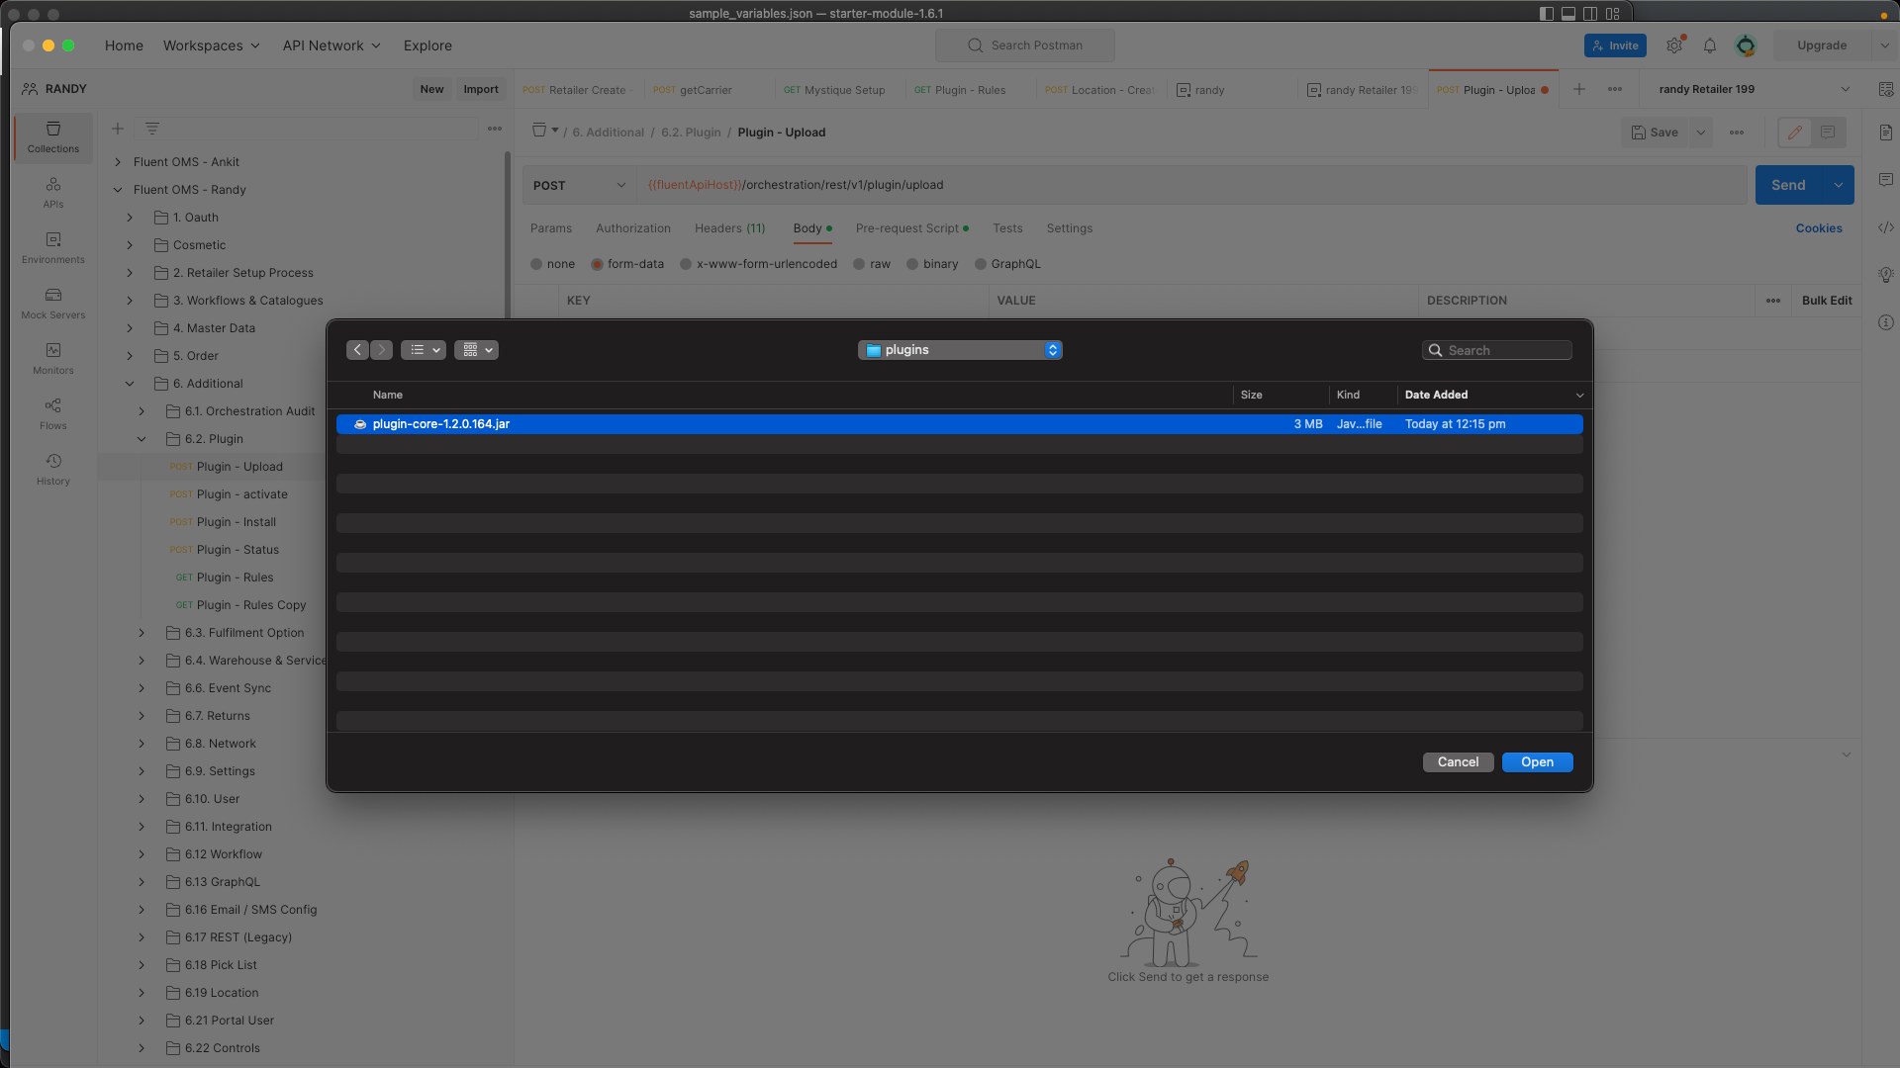
Task: Open the plugins folder dropdown
Action: (1052, 349)
